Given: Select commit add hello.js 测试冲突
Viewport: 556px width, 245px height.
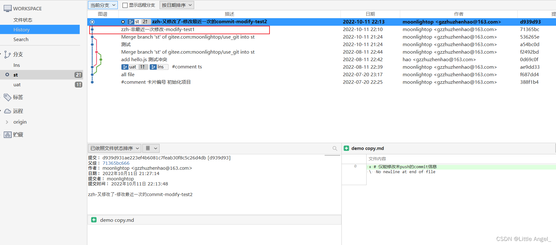Looking at the screenshot, I should (144, 60).
